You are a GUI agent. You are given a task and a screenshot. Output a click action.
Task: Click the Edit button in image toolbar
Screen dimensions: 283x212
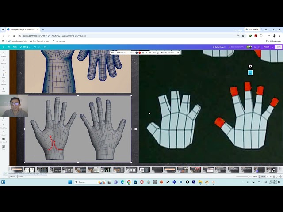point(113,53)
